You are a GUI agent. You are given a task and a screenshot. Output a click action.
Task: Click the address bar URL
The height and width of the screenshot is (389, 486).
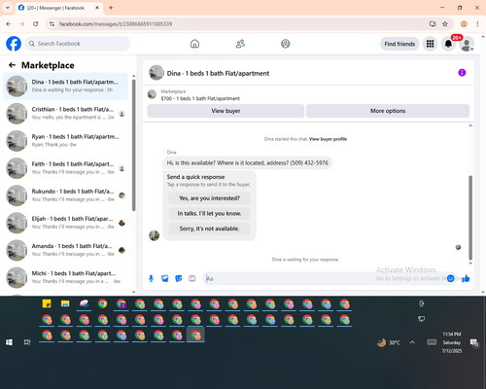[116, 24]
